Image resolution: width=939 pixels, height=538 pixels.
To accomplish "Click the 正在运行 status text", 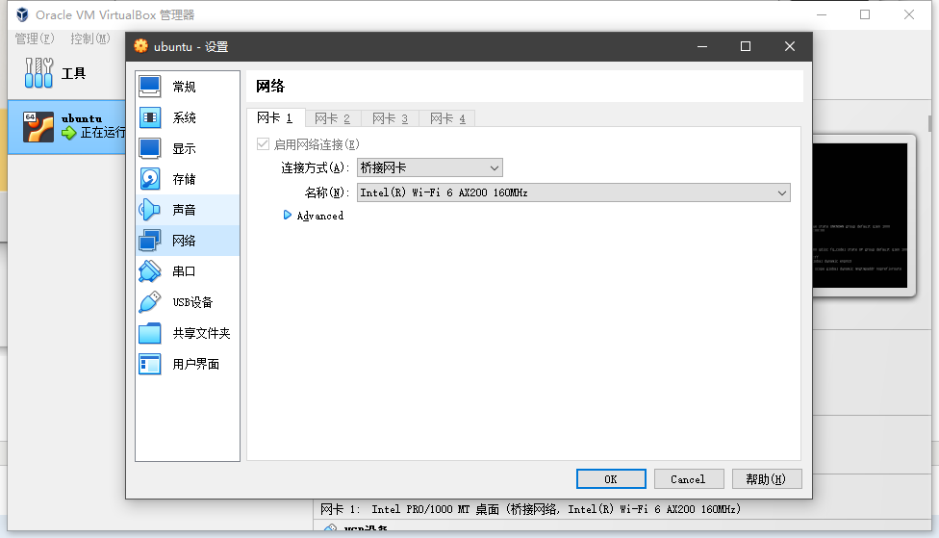I will [103, 133].
